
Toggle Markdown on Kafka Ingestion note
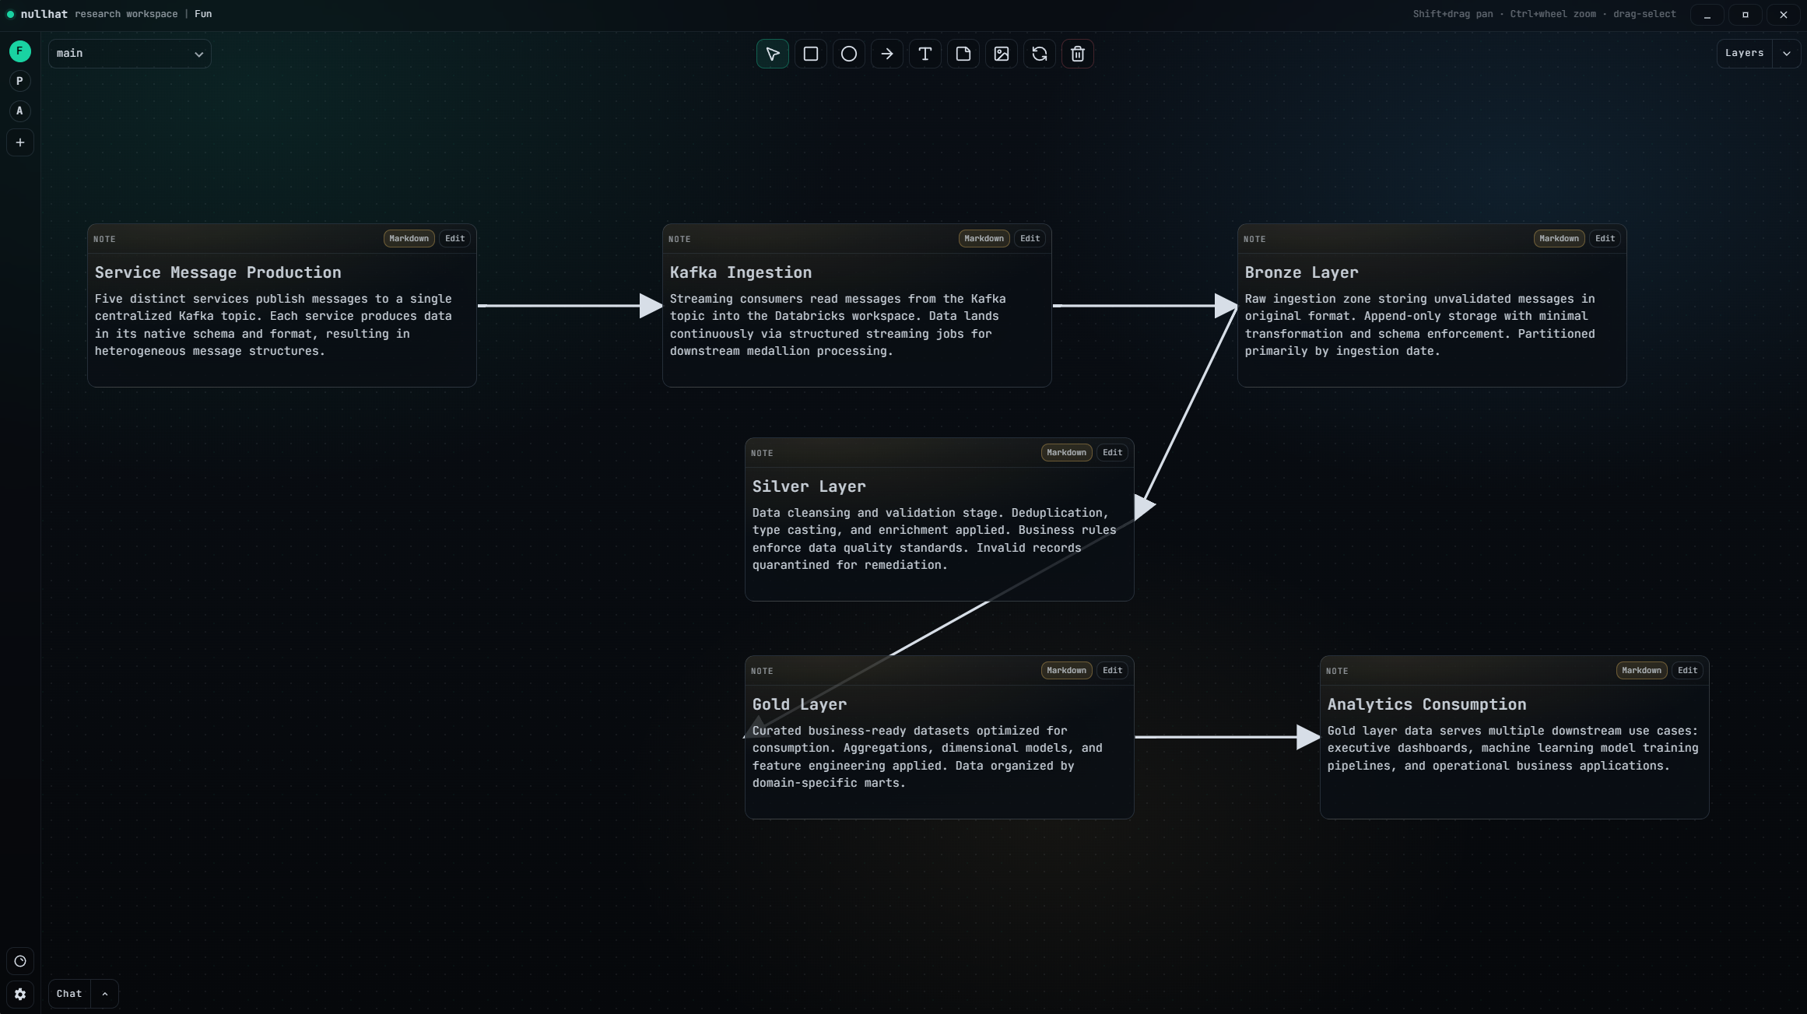pyautogui.click(x=984, y=239)
